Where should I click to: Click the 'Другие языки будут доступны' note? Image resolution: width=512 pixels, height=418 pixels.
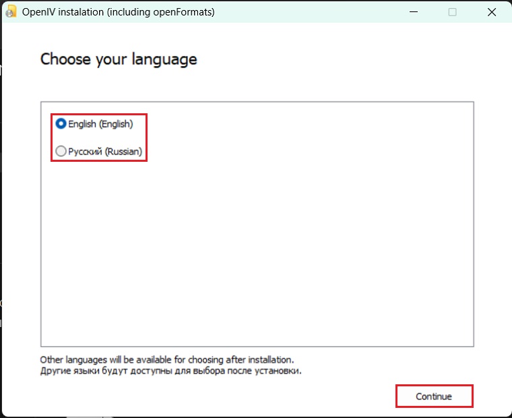170,371
